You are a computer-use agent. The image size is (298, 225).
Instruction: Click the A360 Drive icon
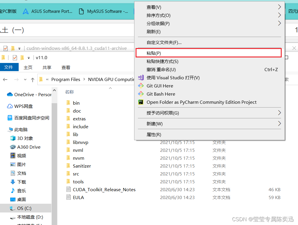tap(13, 147)
